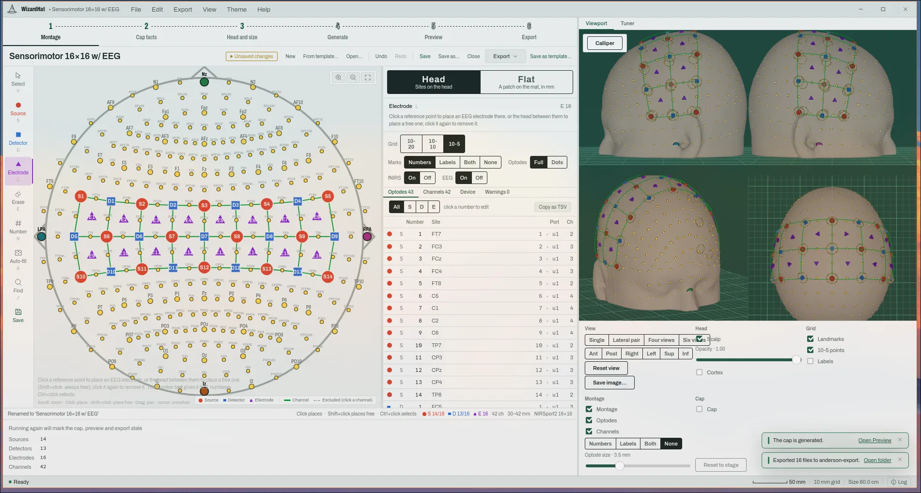Select the Select arrow tool
Viewport: 921px width, 493px height.
coord(18,79)
